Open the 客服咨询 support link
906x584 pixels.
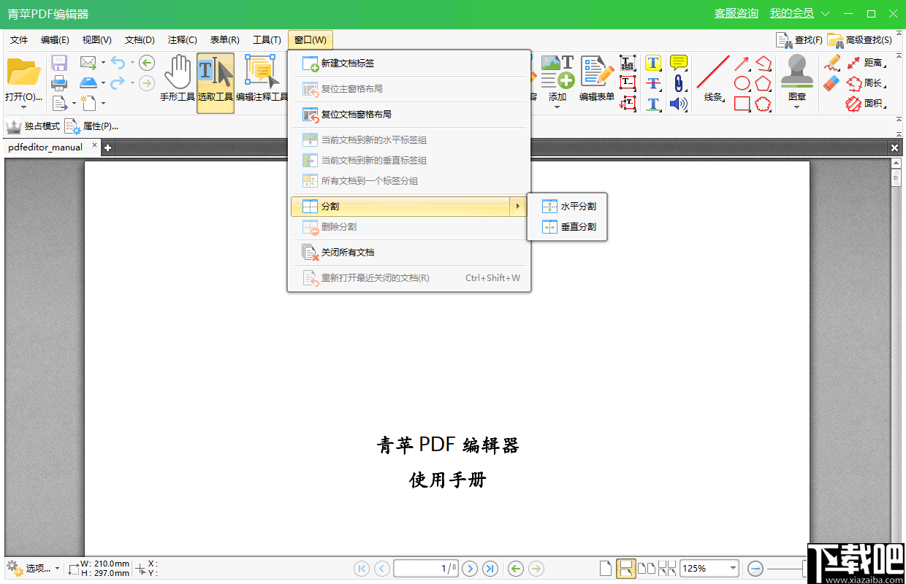[x=736, y=12]
